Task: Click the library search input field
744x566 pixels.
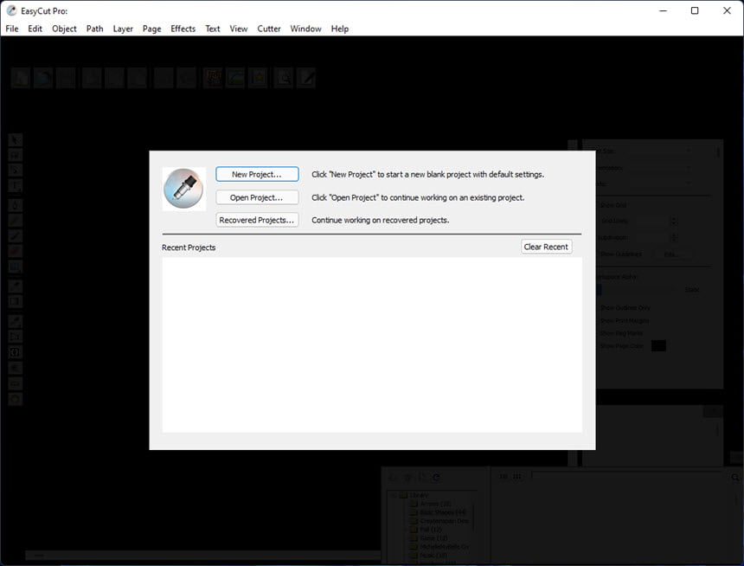Action: (629, 476)
